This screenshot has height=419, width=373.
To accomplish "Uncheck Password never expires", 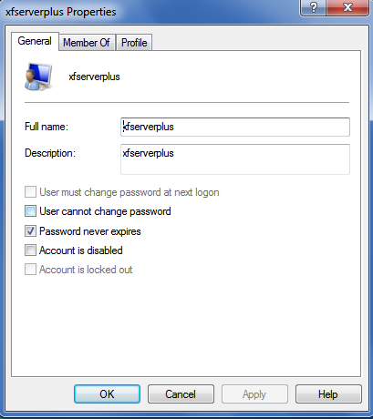I will 30,231.
